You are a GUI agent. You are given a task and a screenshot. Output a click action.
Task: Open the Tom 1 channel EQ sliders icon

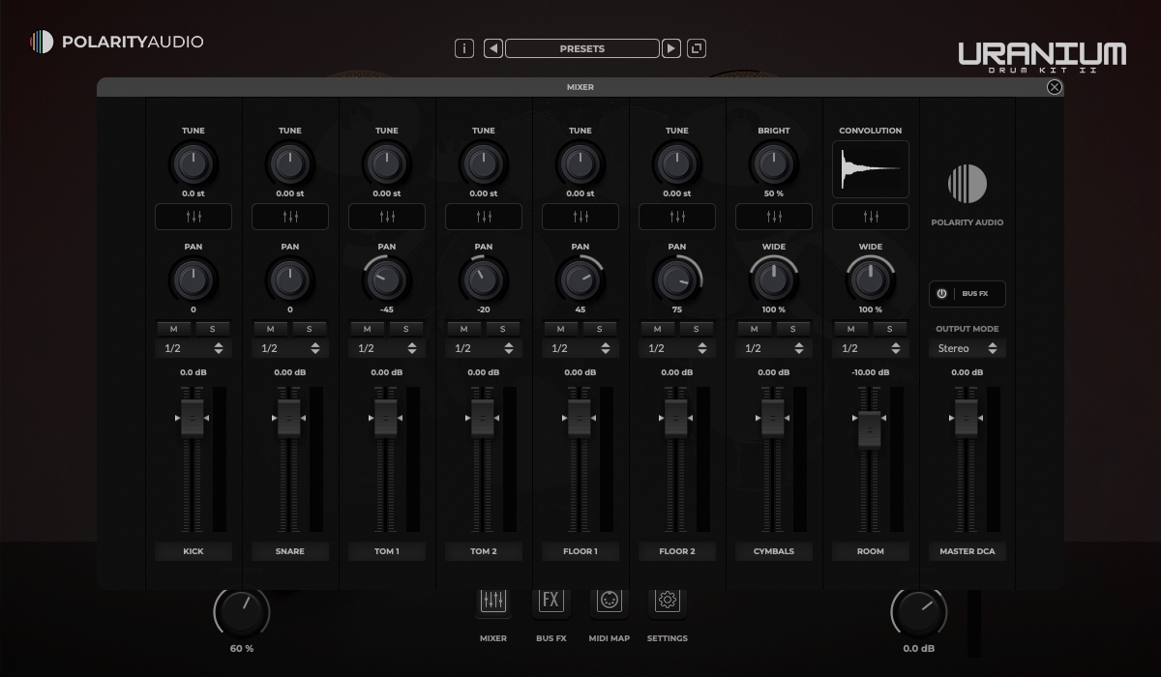(x=387, y=217)
